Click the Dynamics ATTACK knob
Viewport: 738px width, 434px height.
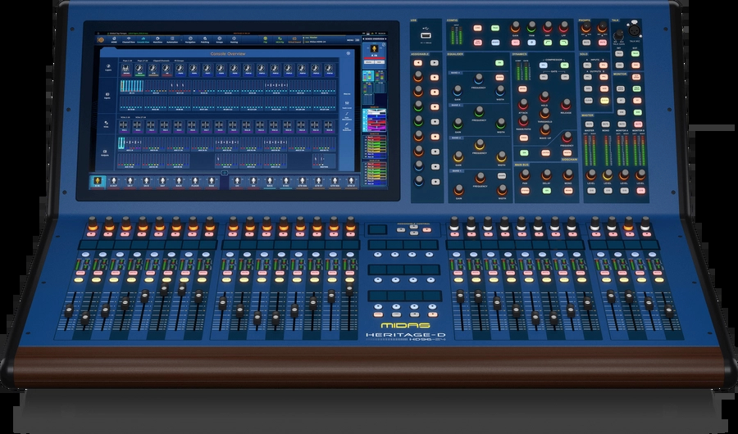523,104
